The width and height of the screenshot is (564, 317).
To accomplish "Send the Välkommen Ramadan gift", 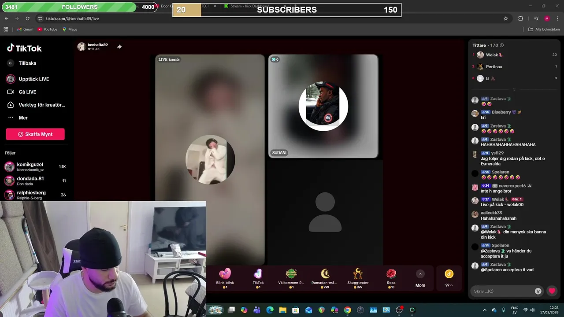I will click(x=291, y=278).
